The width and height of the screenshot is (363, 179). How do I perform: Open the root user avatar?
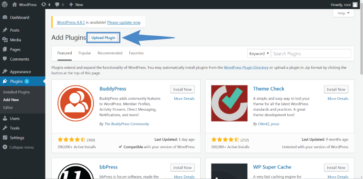coord(355,5)
